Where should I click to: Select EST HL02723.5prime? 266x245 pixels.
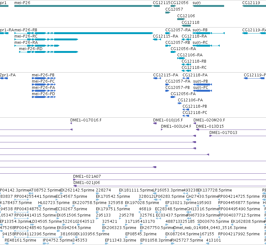pos(40,206)
